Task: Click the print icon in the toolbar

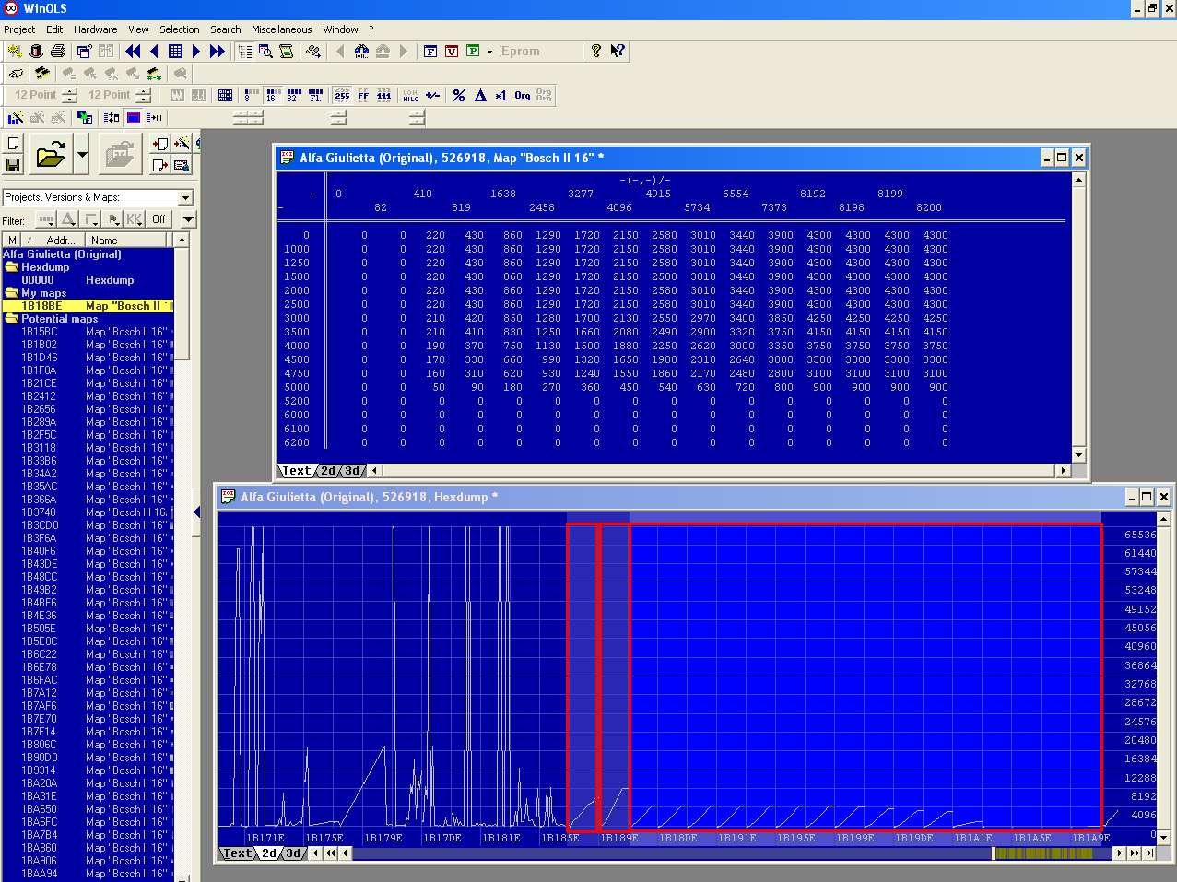Action: tap(58, 52)
